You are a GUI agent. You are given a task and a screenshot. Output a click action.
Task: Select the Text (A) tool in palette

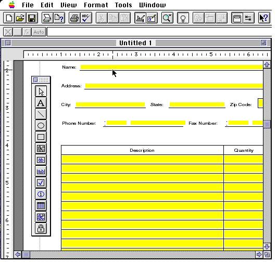[x=41, y=103]
